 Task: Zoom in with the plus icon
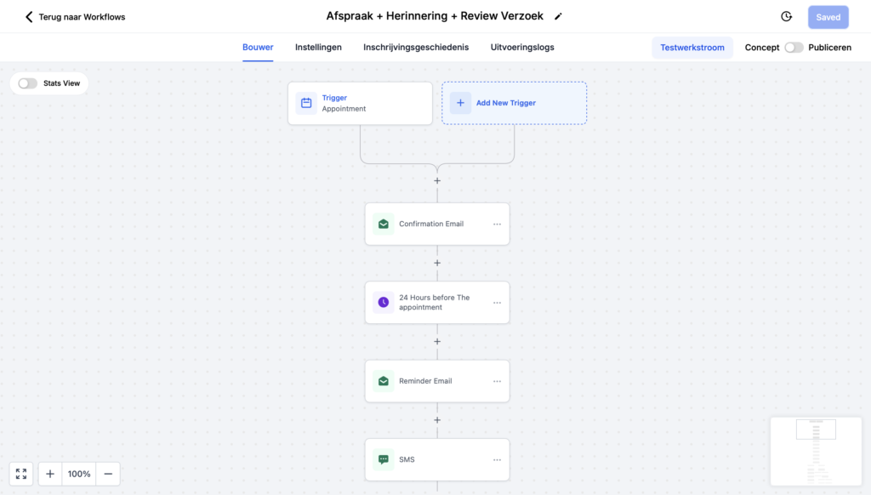(x=50, y=474)
